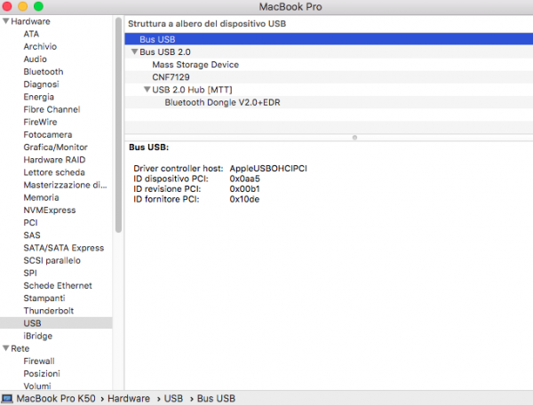This screenshot has height=405, width=533.
Task: Click the 0x10de PCI vendor ID value
Action: click(x=244, y=199)
